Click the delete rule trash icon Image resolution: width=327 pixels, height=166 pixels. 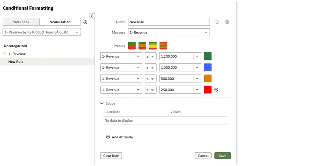pos(227,22)
